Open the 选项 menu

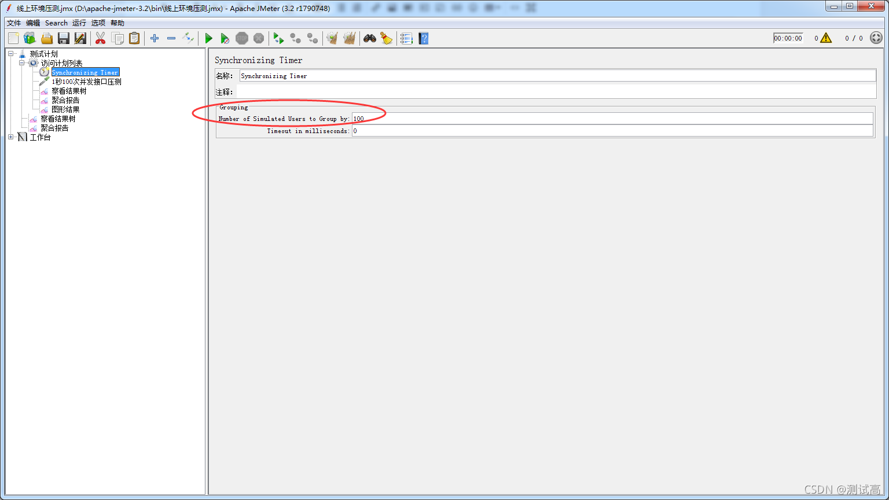point(98,23)
